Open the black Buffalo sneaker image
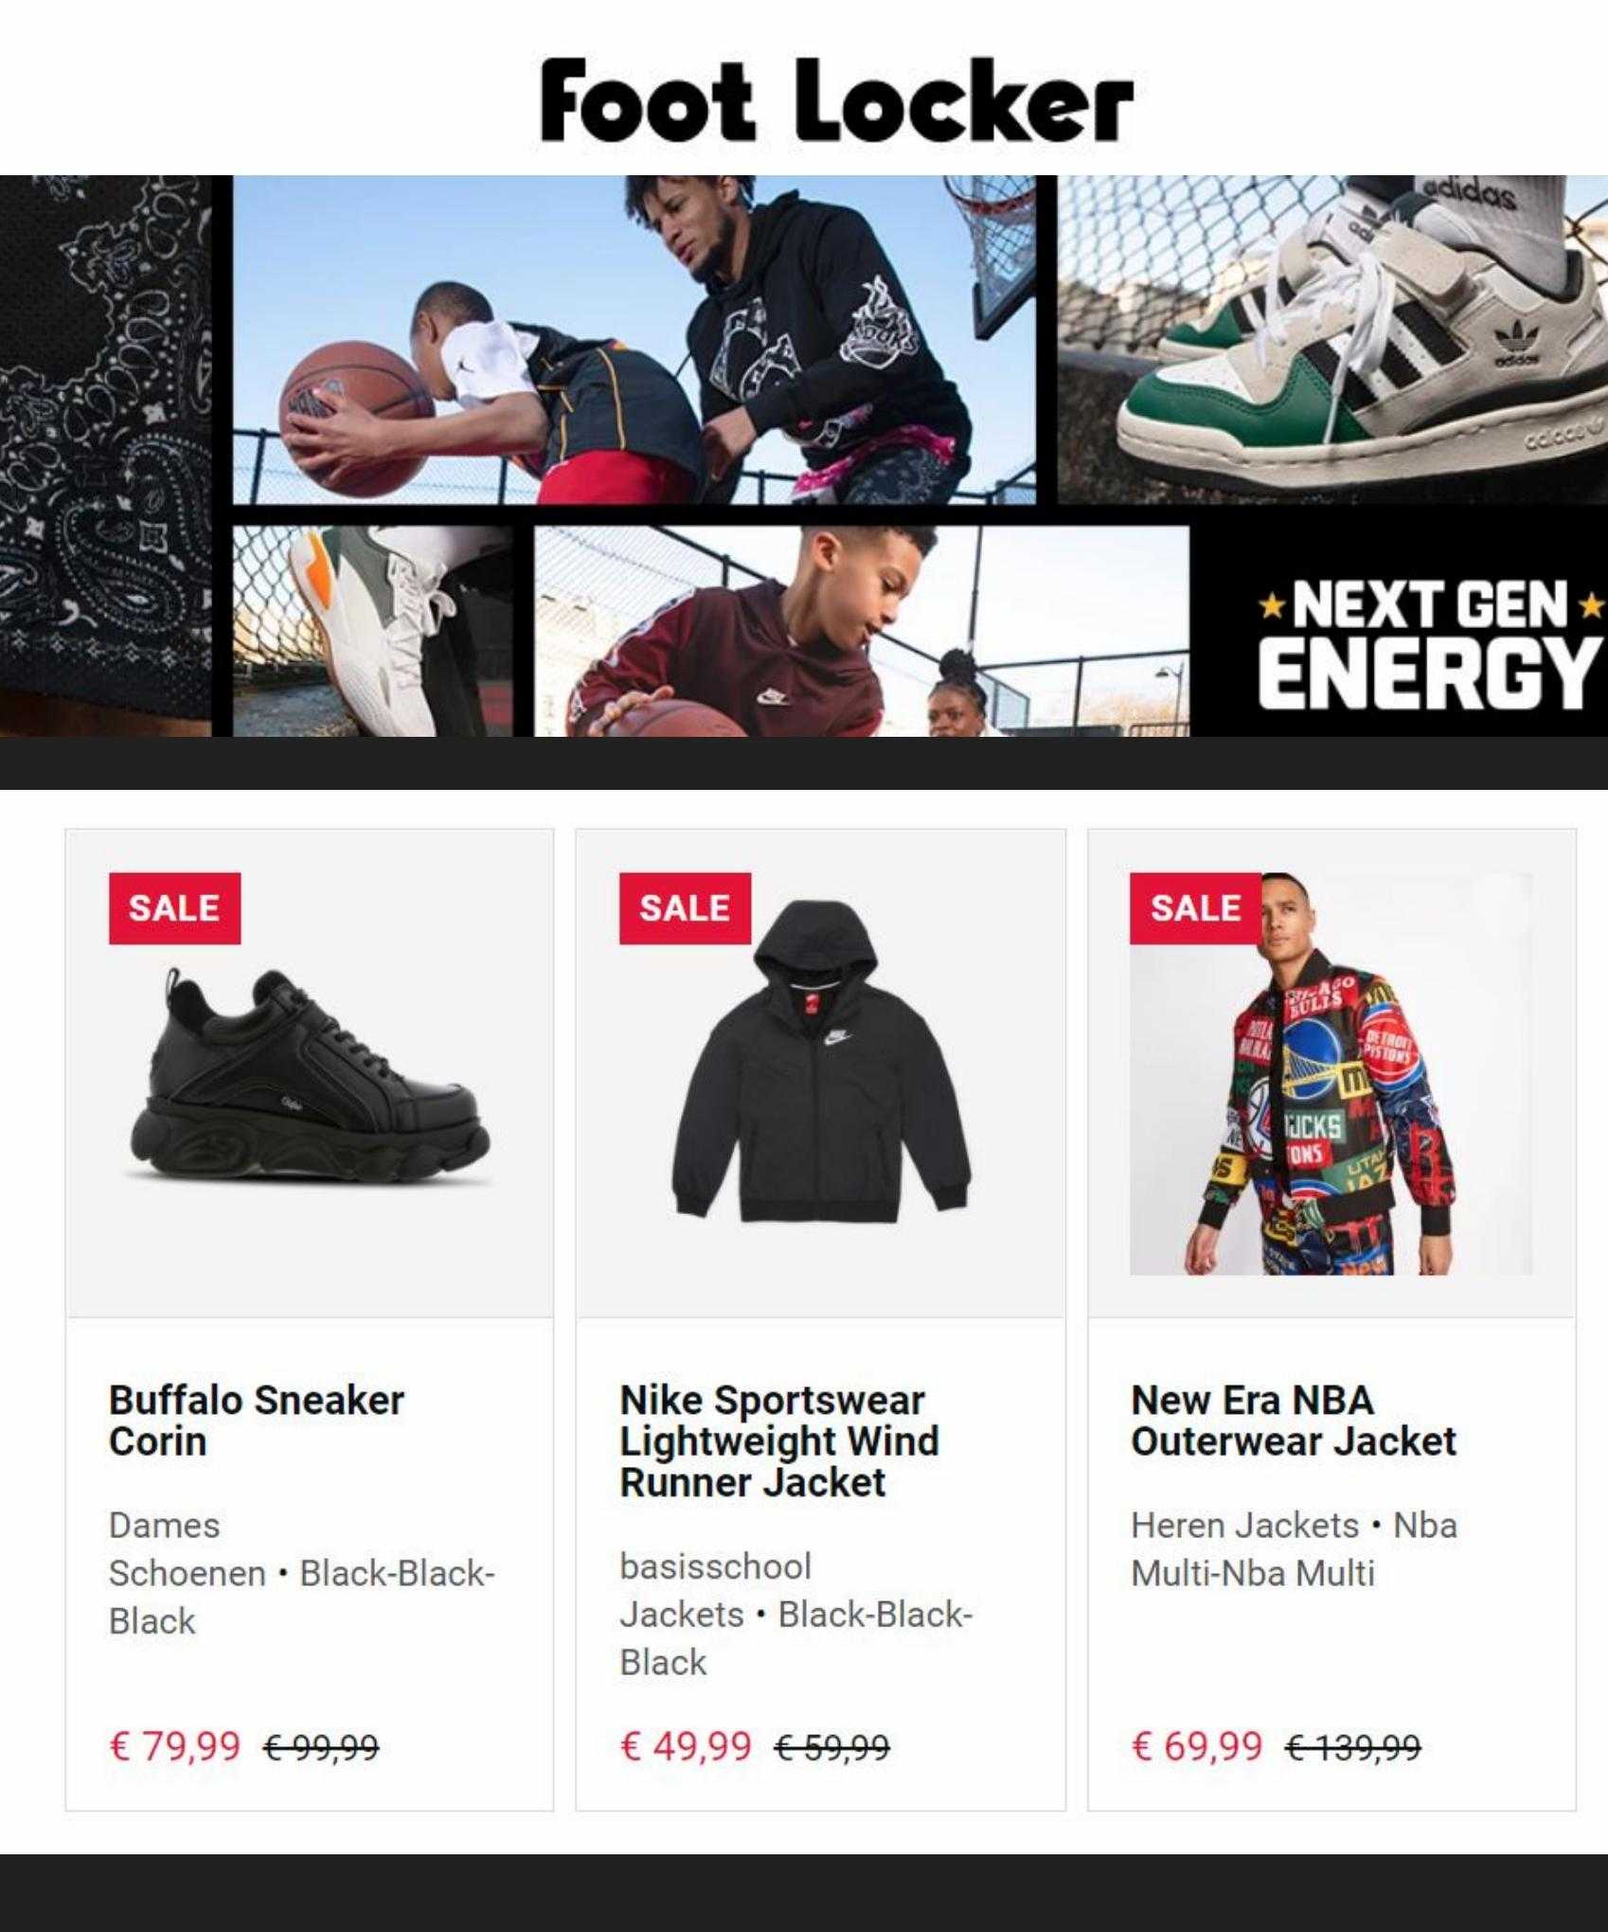 pyautogui.click(x=310, y=1085)
